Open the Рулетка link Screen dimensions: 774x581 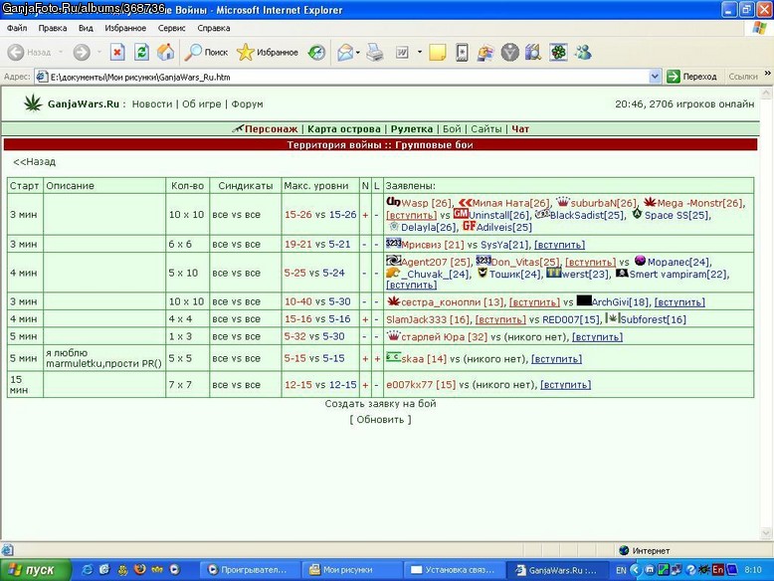[x=412, y=129]
